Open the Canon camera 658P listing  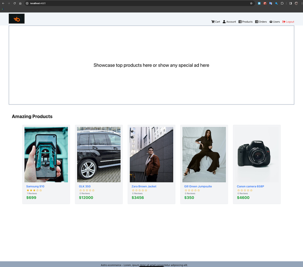[x=250, y=186]
